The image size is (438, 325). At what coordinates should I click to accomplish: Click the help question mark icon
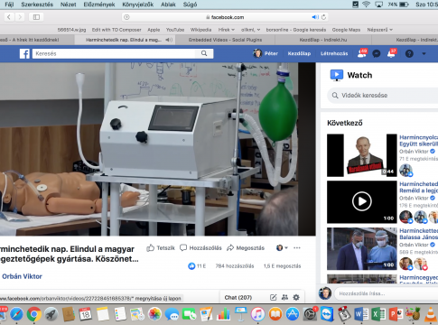coord(409,53)
